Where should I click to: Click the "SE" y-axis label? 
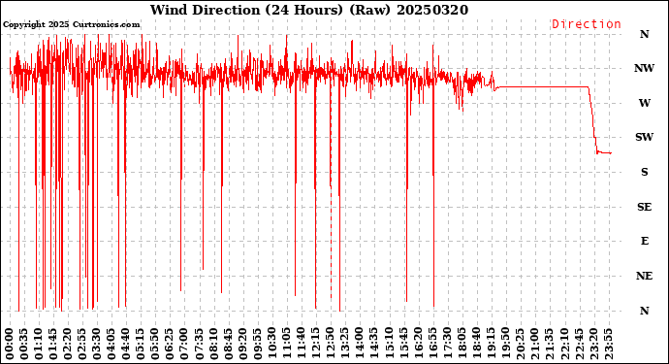(x=644, y=207)
